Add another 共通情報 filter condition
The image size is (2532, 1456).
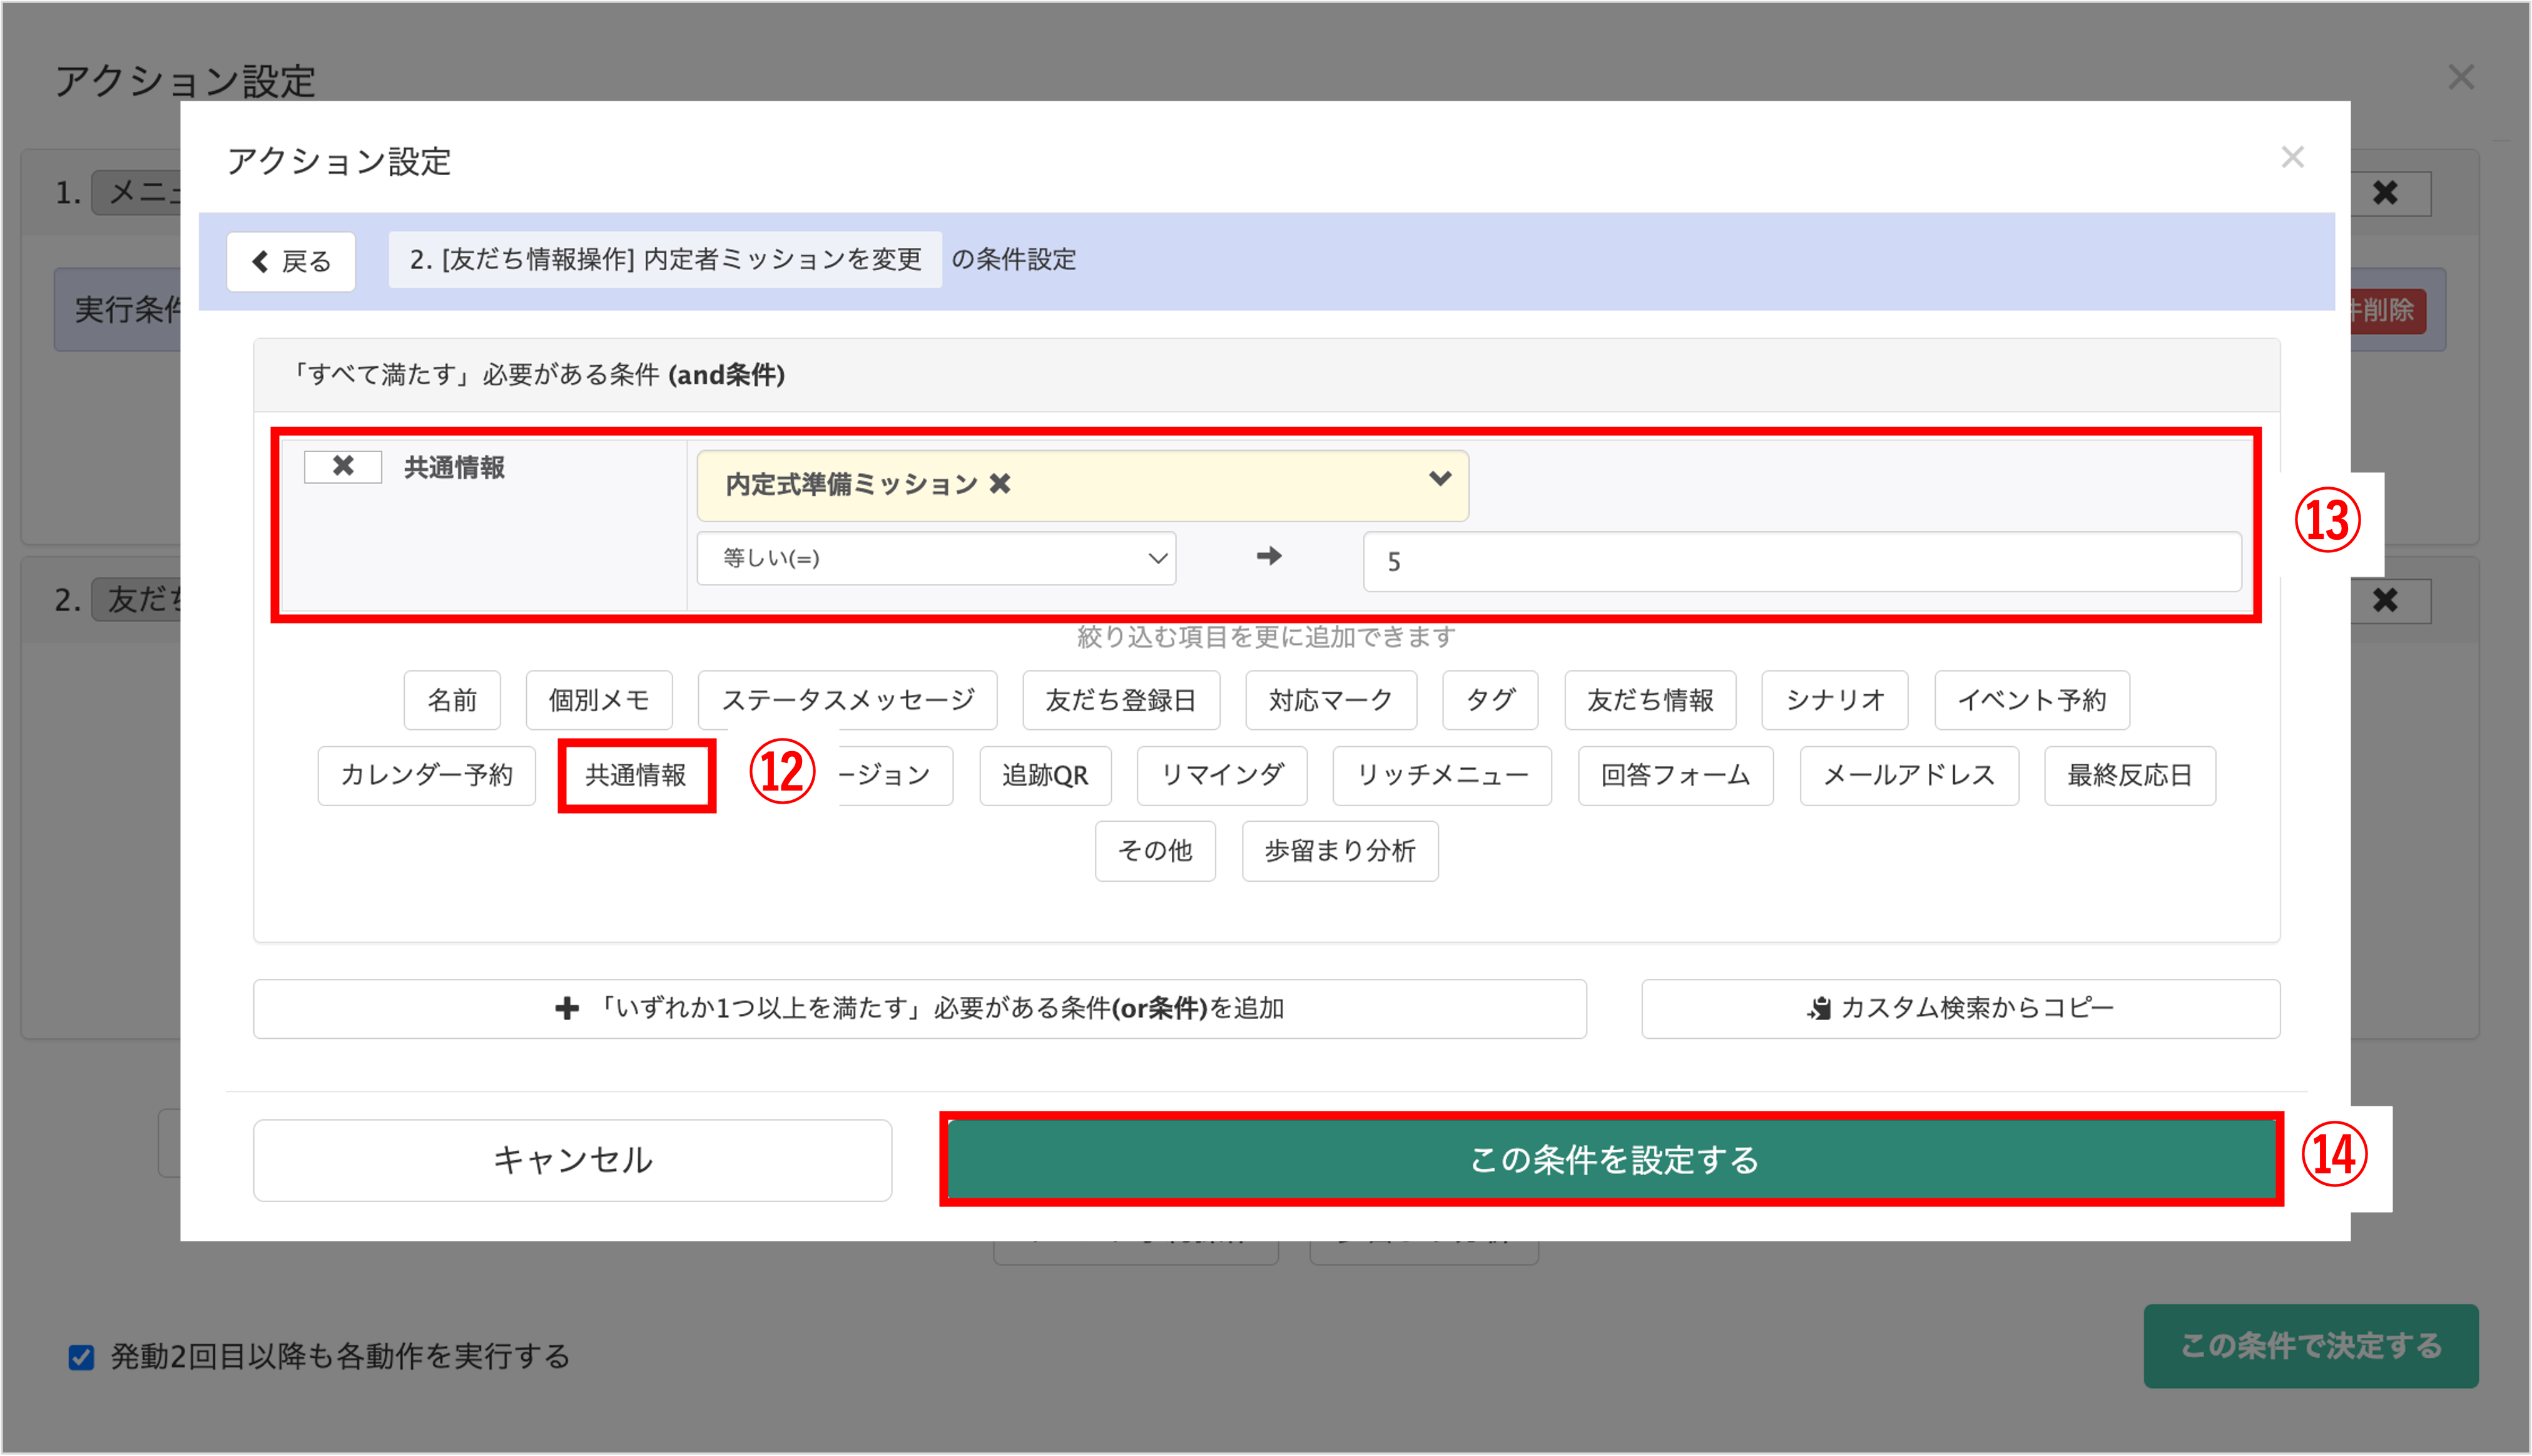636,775
